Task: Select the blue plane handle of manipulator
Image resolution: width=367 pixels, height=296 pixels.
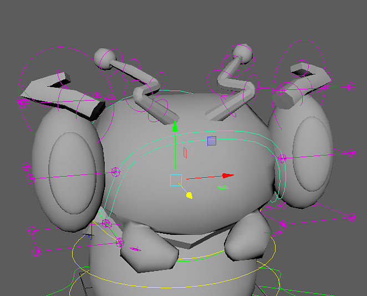Action: (x=212, y=141)
